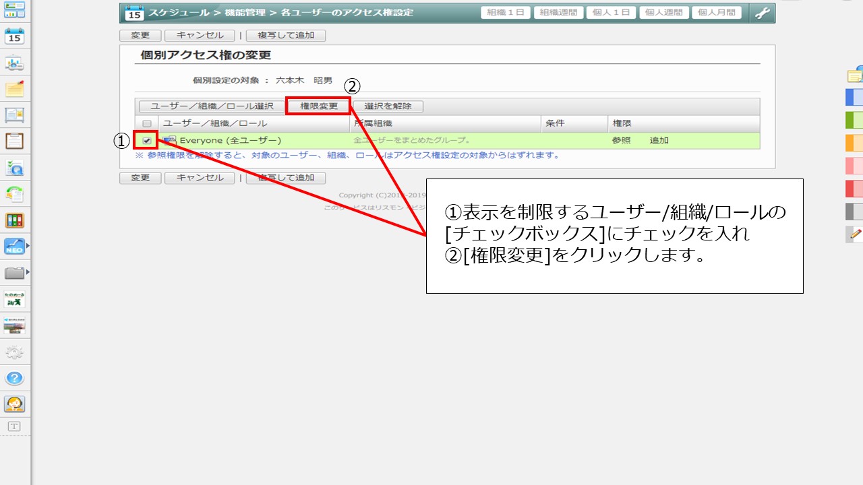Image resolution: width=863 pixels, height=485 pixels.
Task: Click the calendar icon beside スケジュール in the header
Action: pyautogui.click(x=134, y=13)
